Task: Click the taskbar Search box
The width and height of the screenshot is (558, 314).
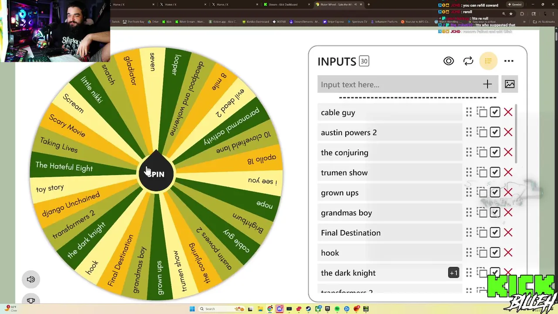Action: coord(222,309)
